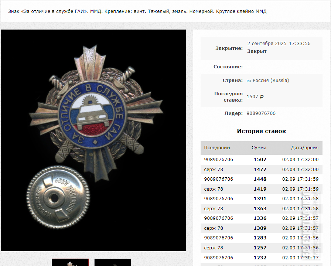Screen dimensions: 331x266
Task: Click bidder серж 78 in the 1419 row
Action: 214,189
